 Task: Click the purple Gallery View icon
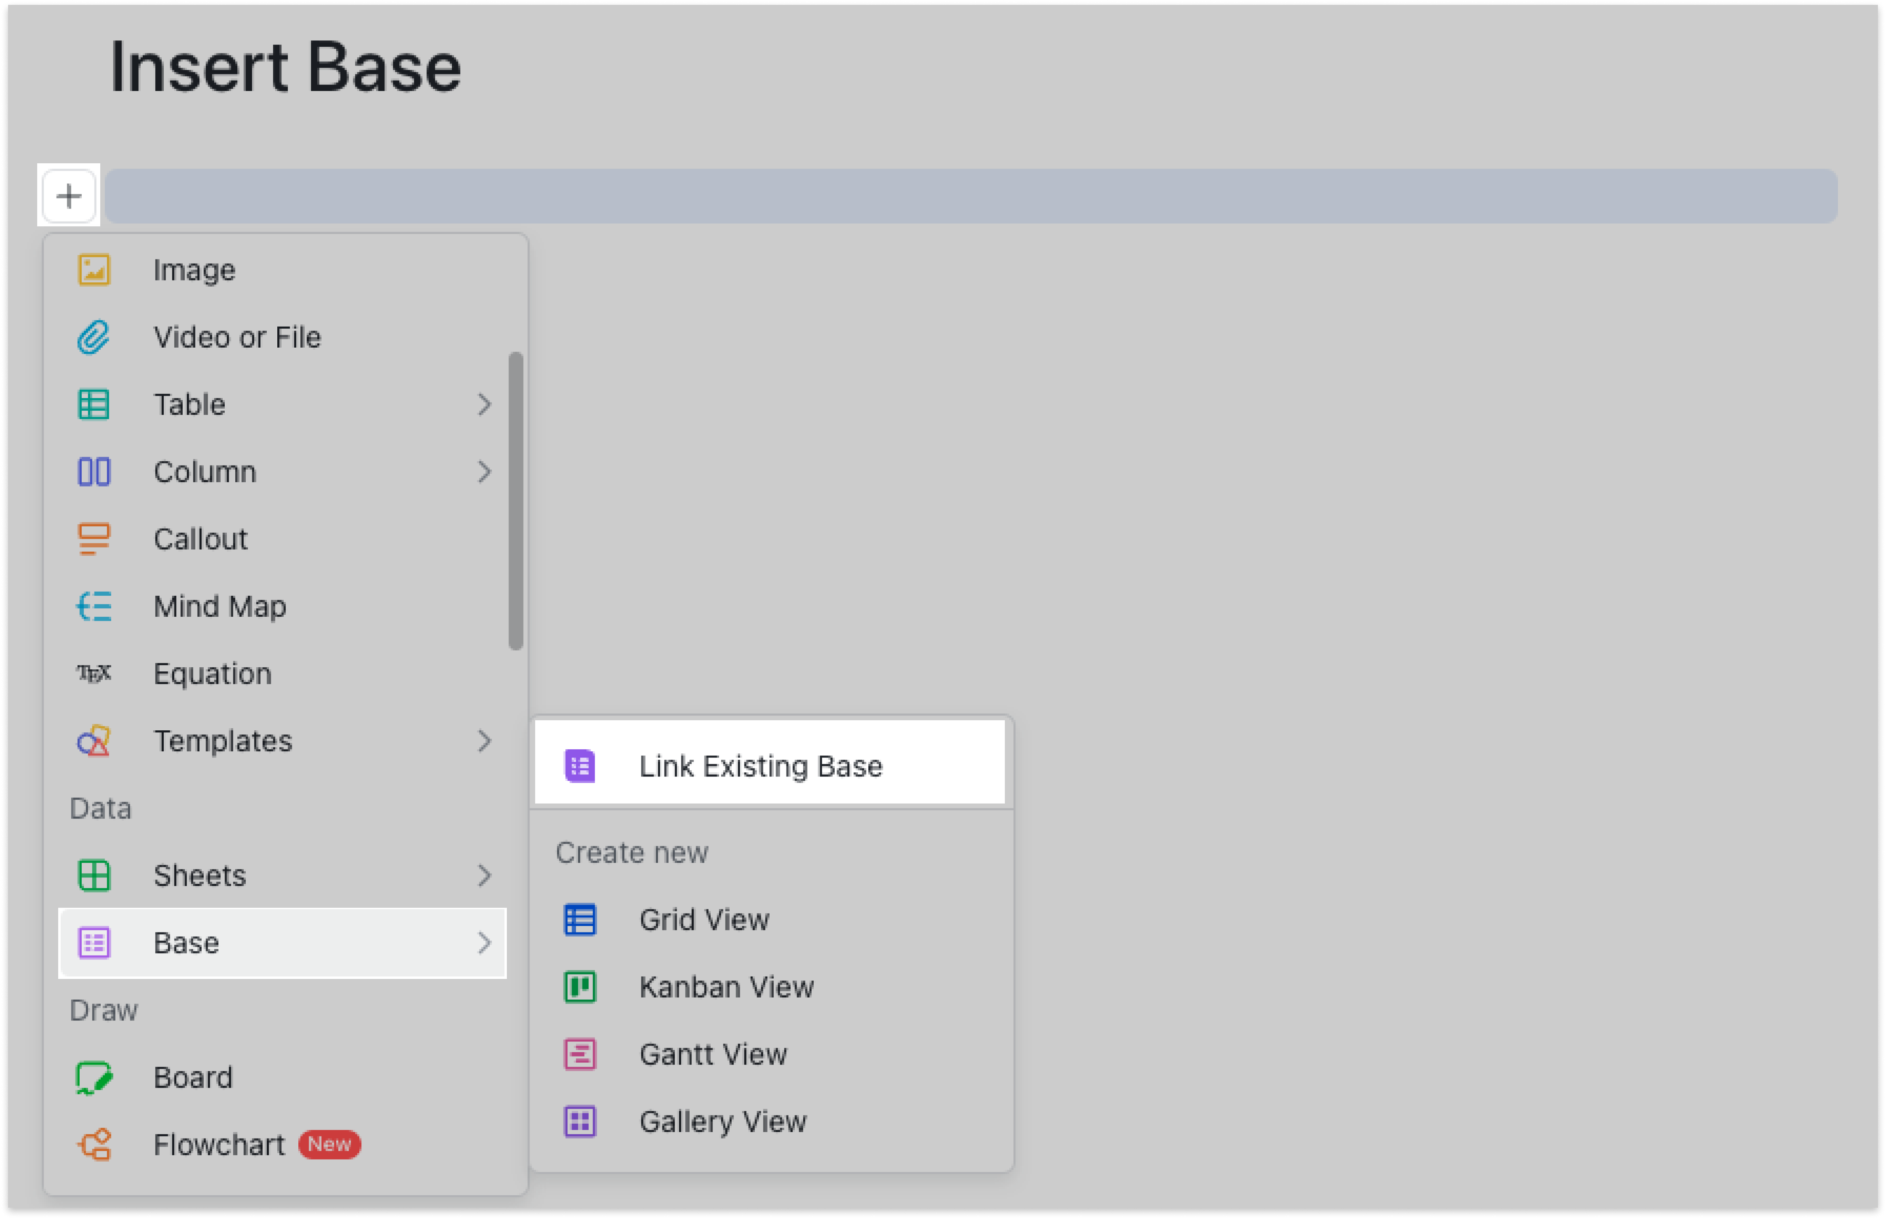pos(580,1122)
